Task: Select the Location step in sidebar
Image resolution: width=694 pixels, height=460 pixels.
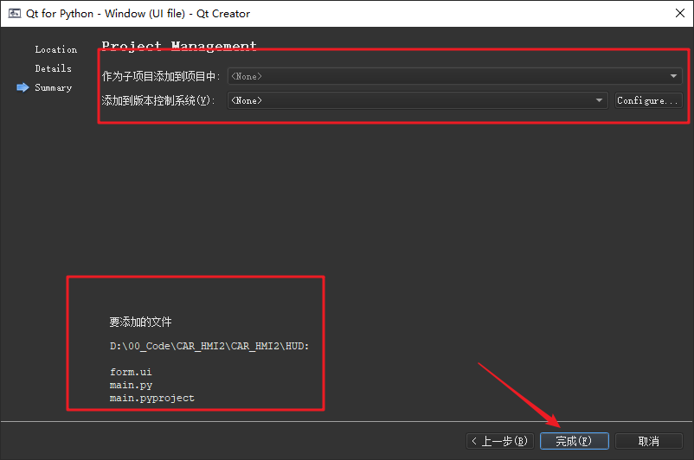Action: click(x=55, y=49)
